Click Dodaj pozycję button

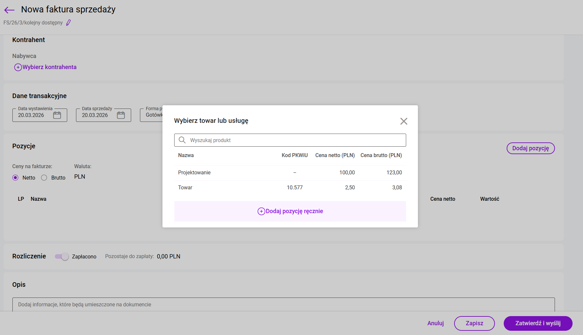pos(530,148)
